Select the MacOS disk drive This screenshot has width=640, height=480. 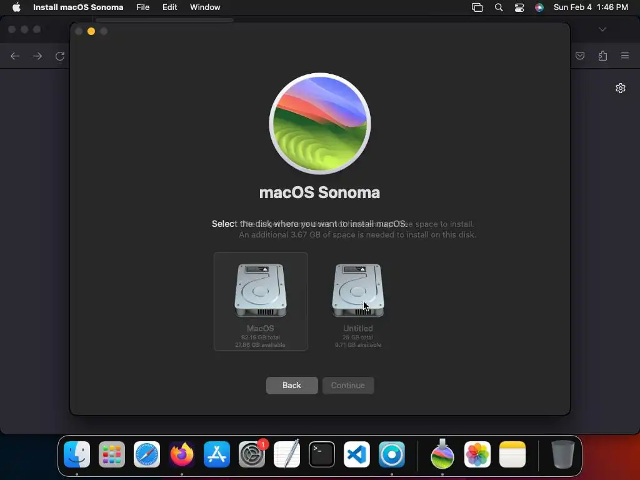pos(261,301)
